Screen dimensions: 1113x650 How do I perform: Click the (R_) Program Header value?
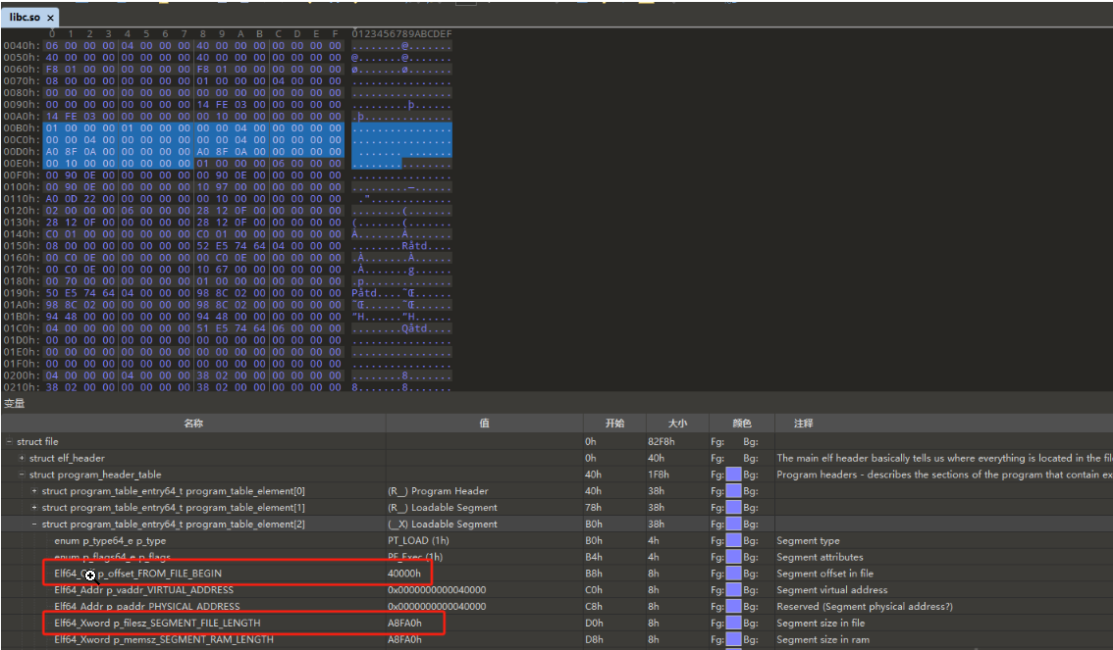(x=438, y=490)
